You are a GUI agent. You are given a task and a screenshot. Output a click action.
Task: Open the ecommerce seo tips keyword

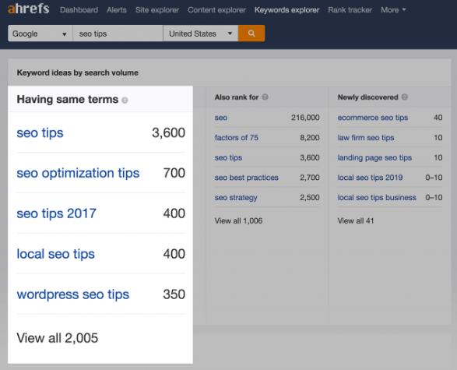point(373,118)
